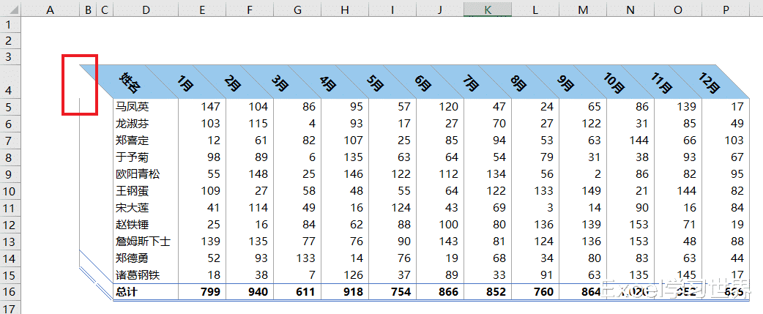
Task: Click the 3月 total 611
Action: point(297,291)
